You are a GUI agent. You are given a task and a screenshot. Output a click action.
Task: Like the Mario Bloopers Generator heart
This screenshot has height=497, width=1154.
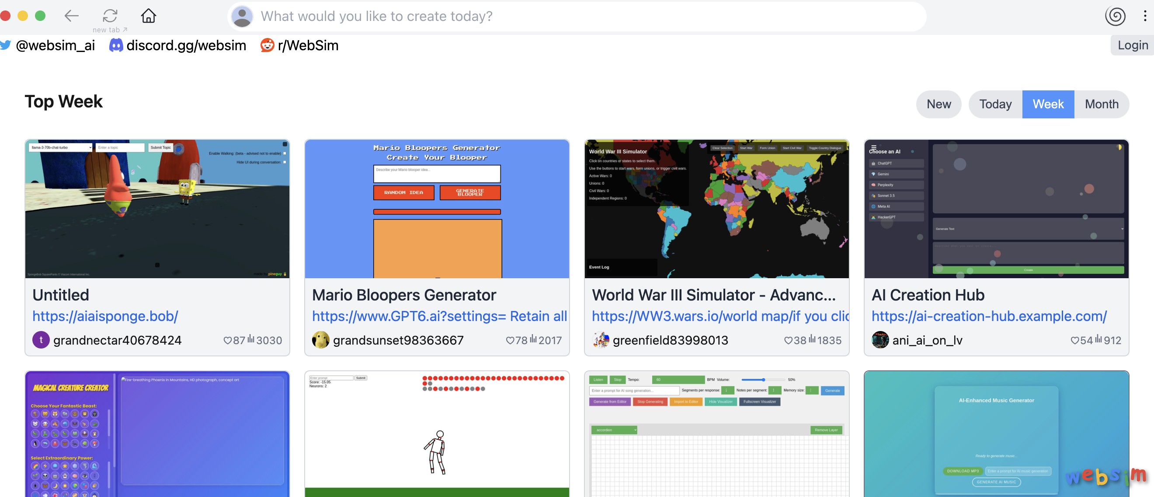pyautogui.click(x=510, y=341)
